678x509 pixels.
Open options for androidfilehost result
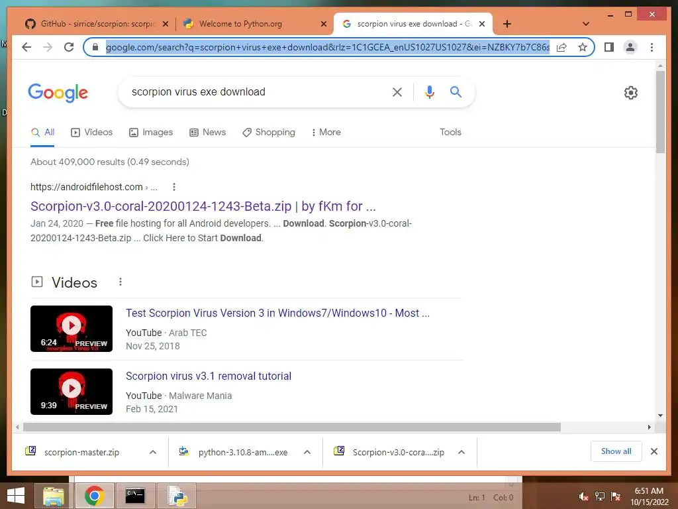[x=174, y=187]
